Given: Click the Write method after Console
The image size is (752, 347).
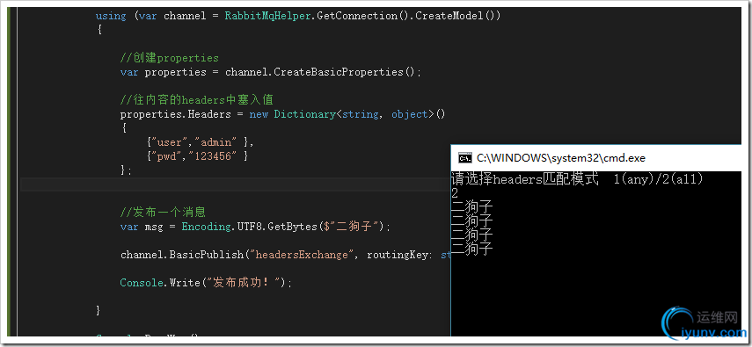Looking at the screenshot, I should click(x=184, y=282).
